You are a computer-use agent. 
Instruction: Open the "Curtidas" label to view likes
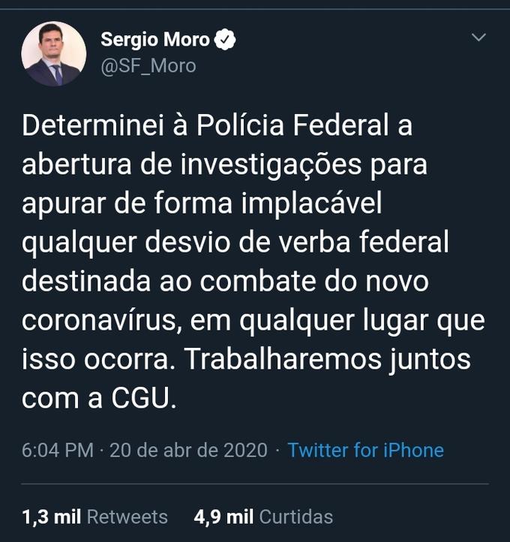(295, 517)
